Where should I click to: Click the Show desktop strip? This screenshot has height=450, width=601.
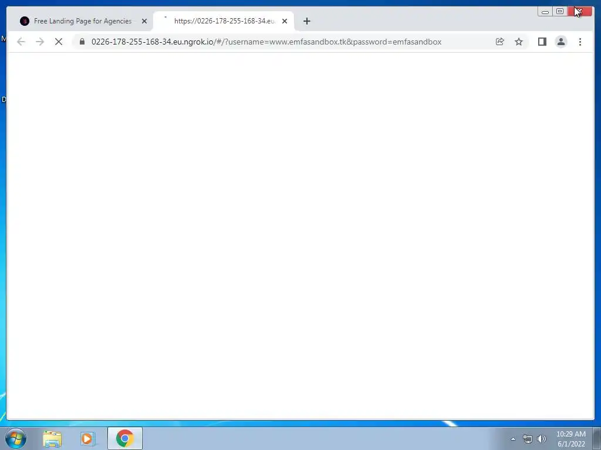click(x=597, y=438)
